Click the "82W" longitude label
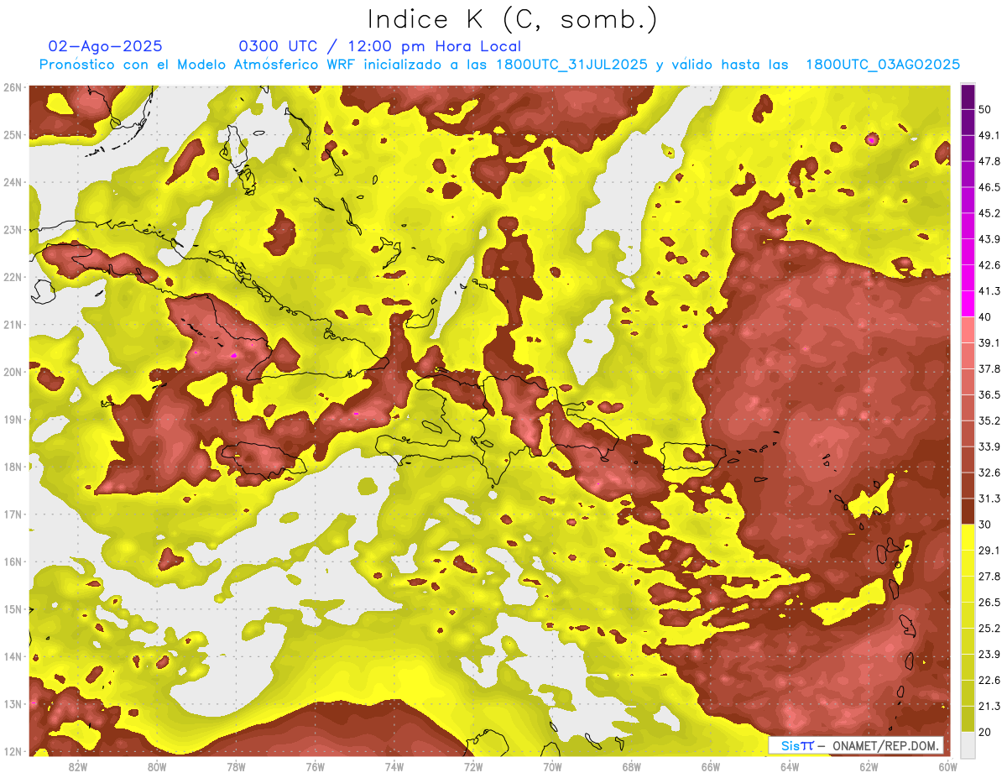 coord(77,766)
